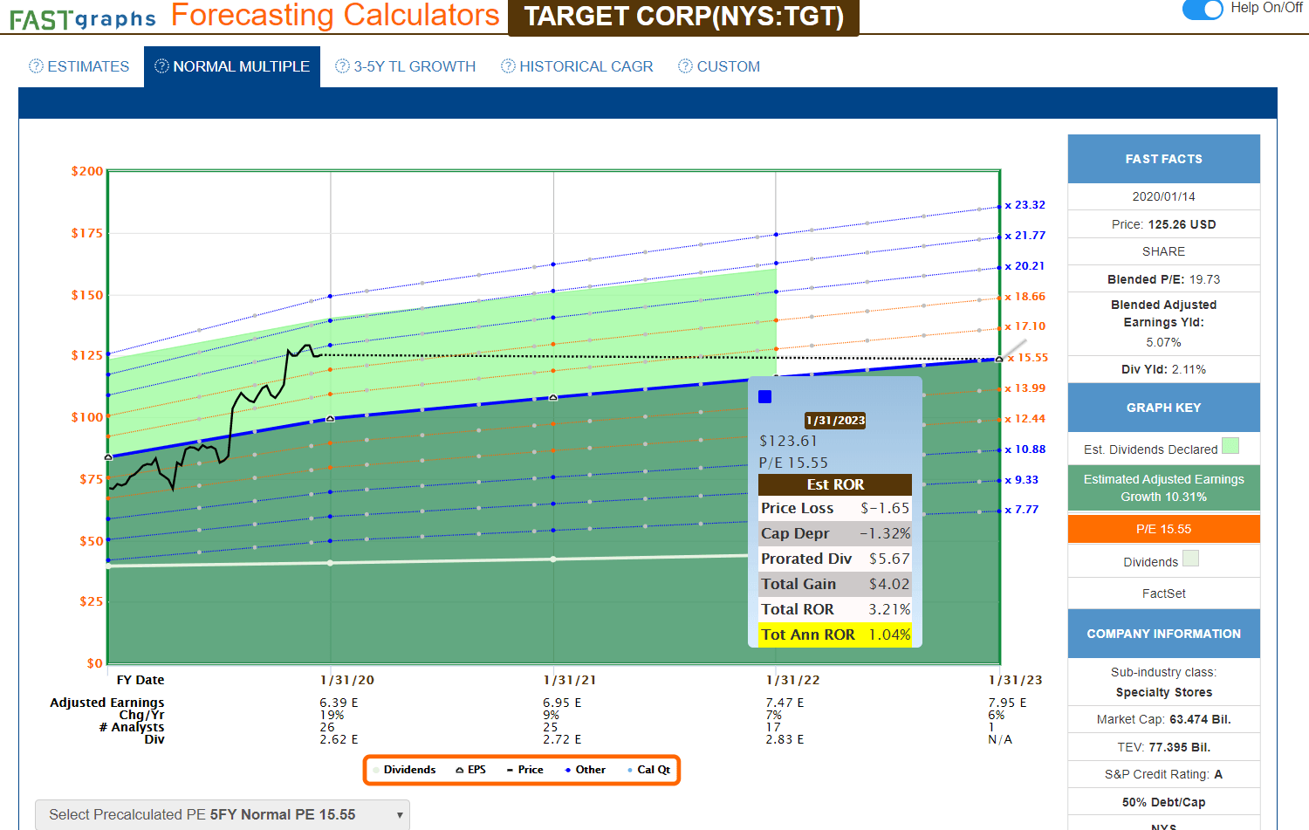Click the x 13.99 multiple label
This screenshot has width=1309, height=830.
pyautogui.click(x=1025, y=388)
